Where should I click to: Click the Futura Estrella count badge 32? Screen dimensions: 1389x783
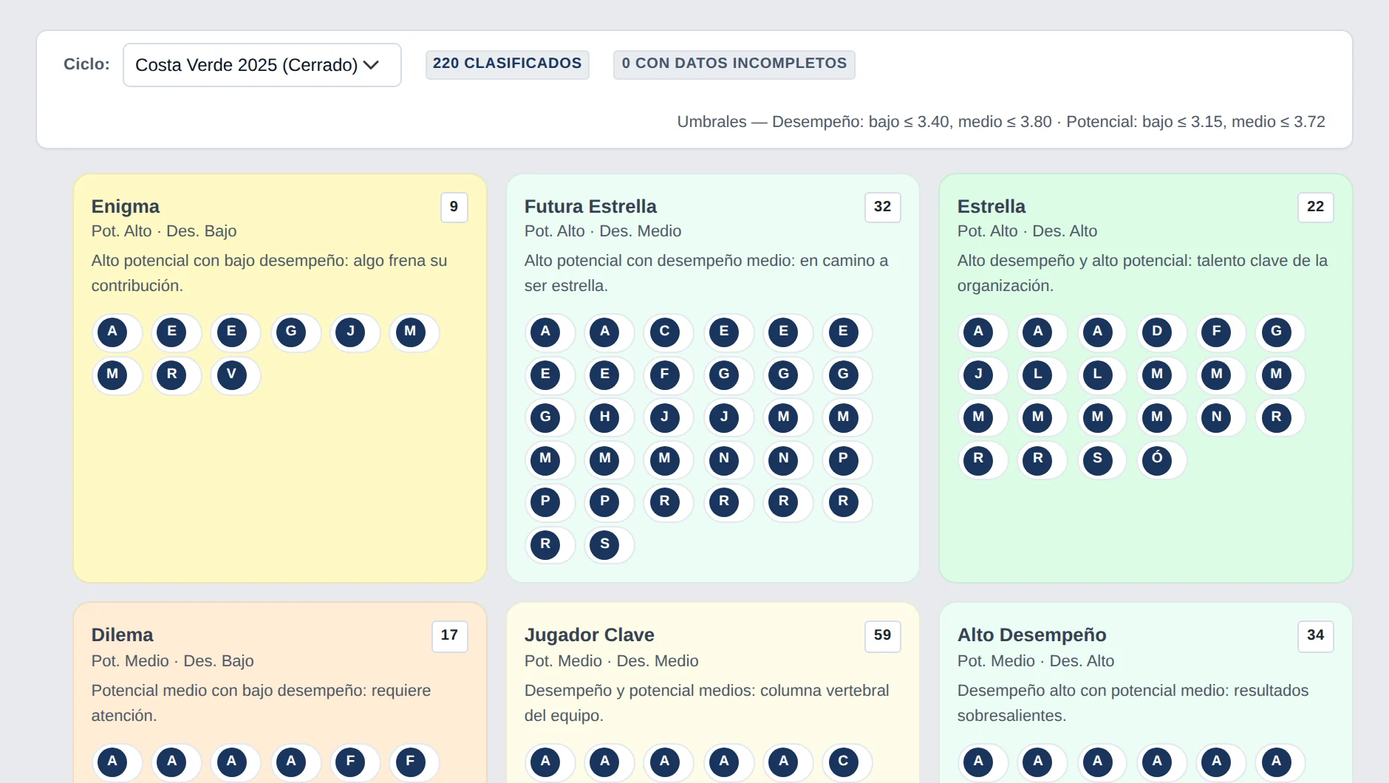[x=883, y=207]
